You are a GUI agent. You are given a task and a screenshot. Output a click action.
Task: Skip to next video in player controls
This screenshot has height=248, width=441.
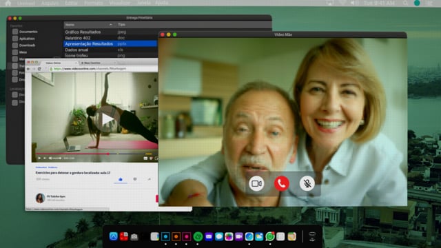[x=45, y=158]
